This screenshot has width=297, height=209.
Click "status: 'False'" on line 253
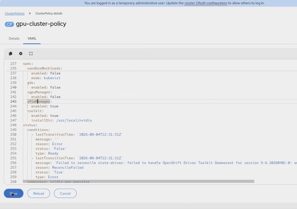(x=51, y=149)
